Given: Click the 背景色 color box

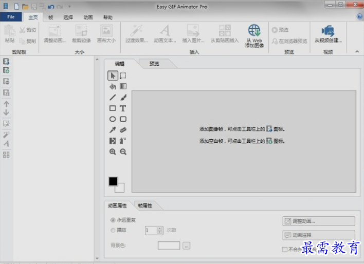Looking at the screenshot, I should pyautogui.click(x=169, y=246).
